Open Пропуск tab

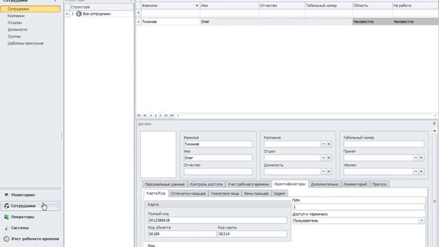pos(379,185)
